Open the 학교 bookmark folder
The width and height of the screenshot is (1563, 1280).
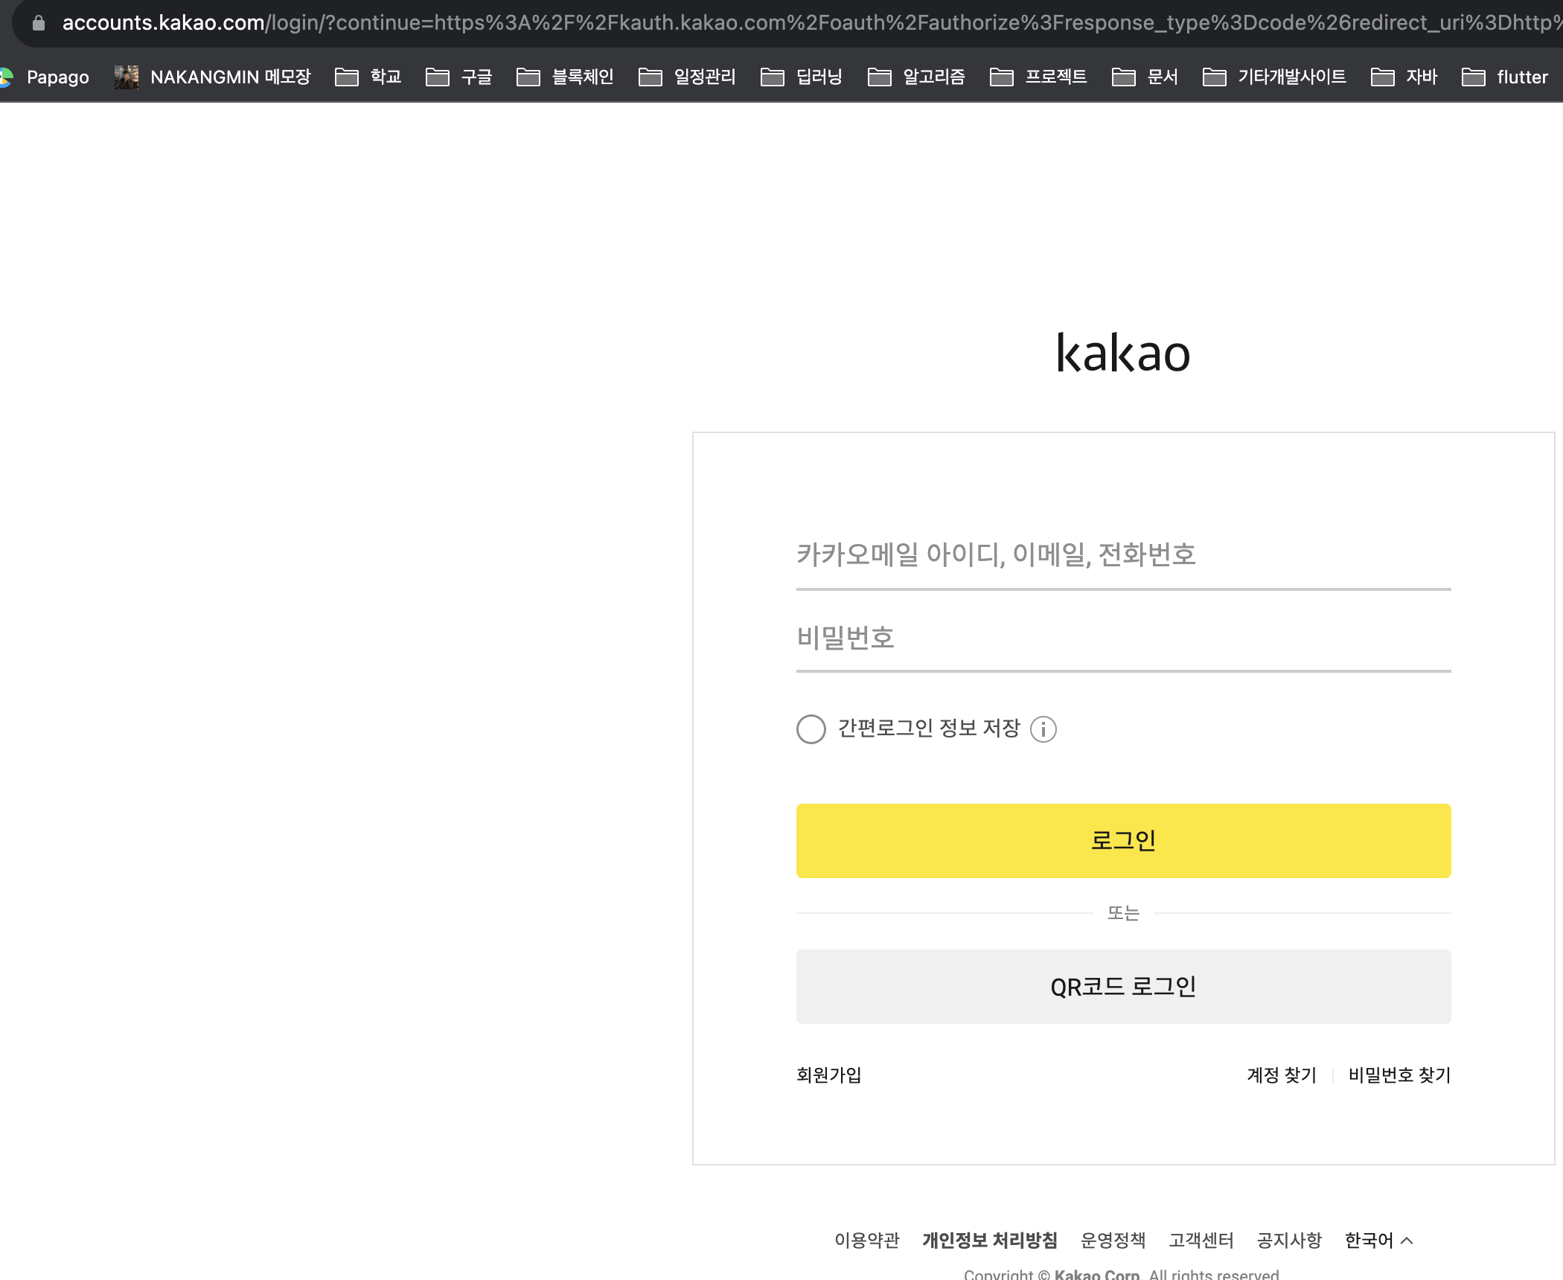pyautogui.click(x=368, y=77)
